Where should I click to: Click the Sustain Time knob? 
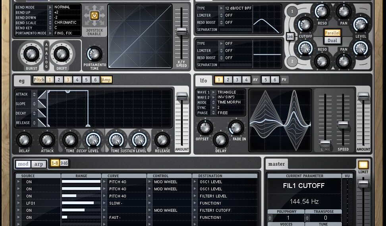[116, 140]
